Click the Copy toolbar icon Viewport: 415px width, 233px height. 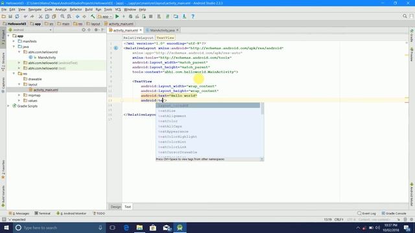(47, 16)
